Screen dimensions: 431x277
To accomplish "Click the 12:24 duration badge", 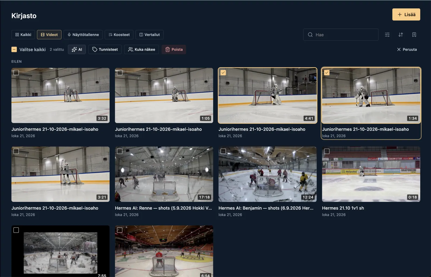I will tap(308, 197).
